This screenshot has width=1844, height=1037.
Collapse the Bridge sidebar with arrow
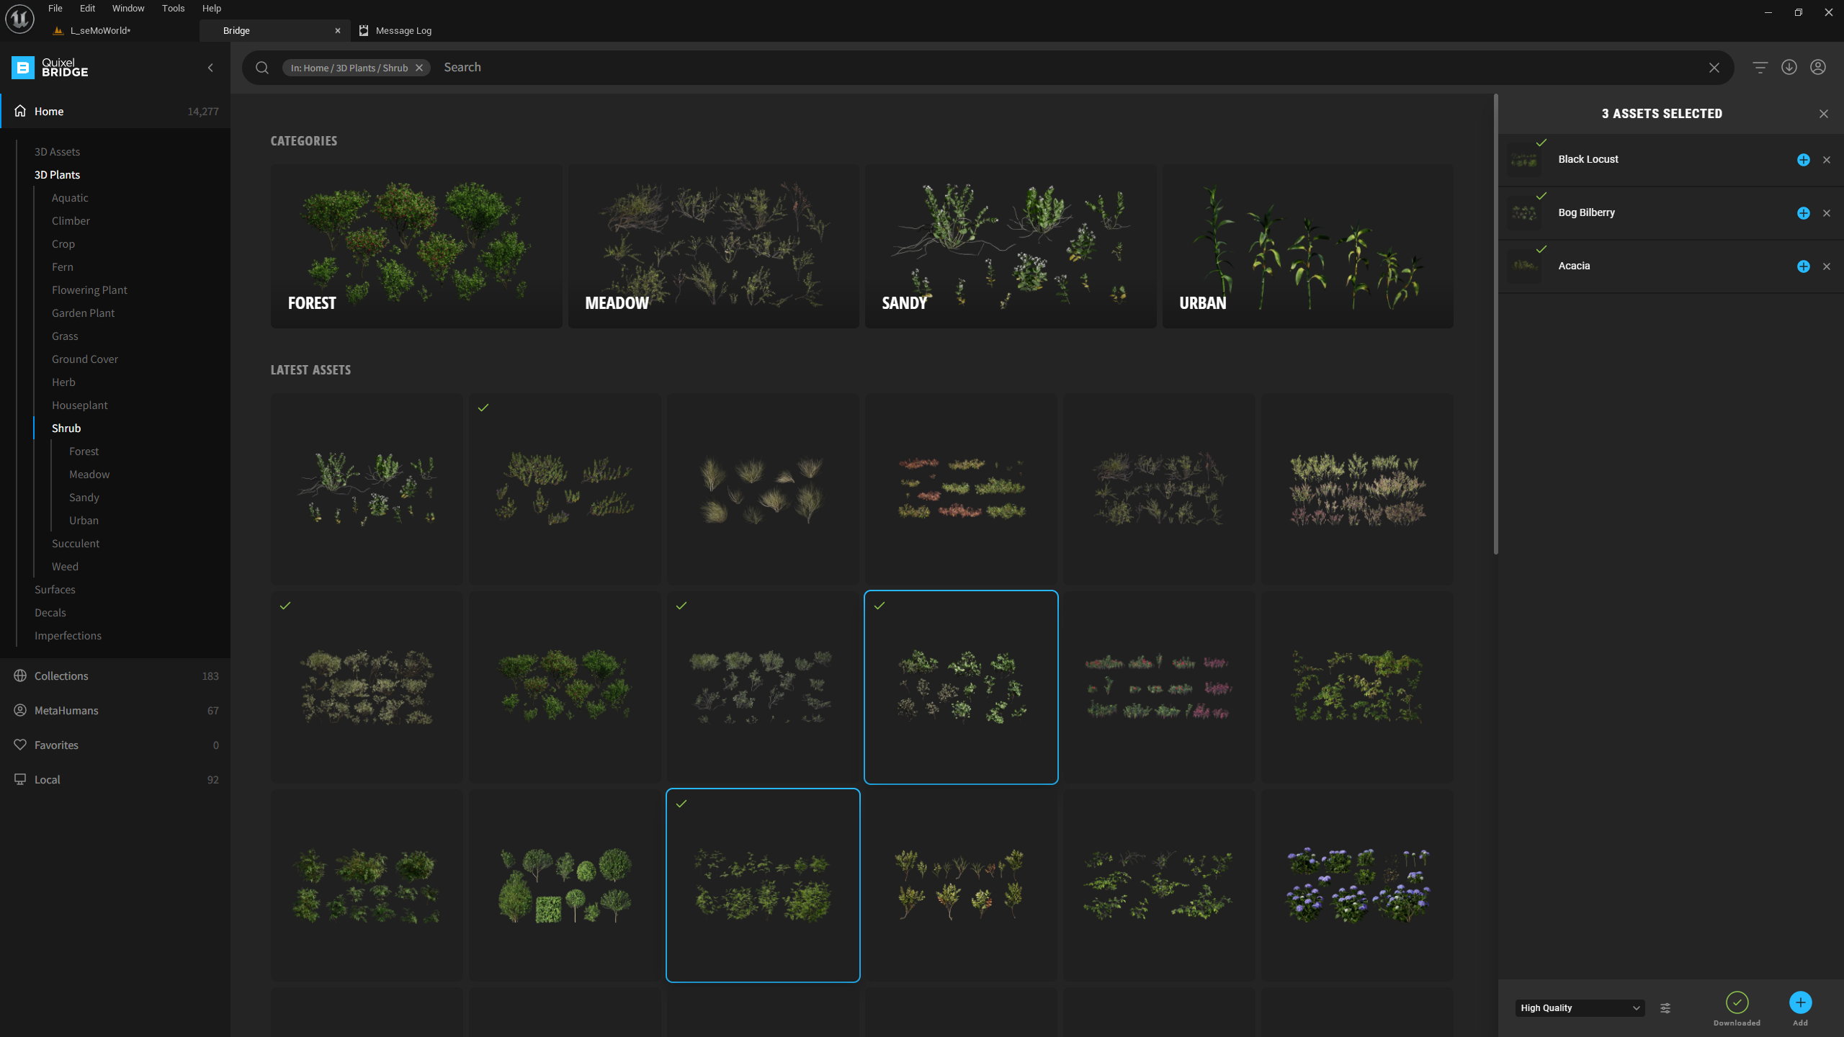210,68
